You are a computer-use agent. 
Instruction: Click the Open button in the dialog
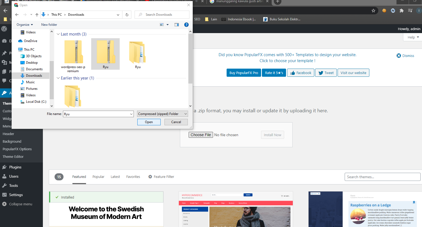[149, 122]
